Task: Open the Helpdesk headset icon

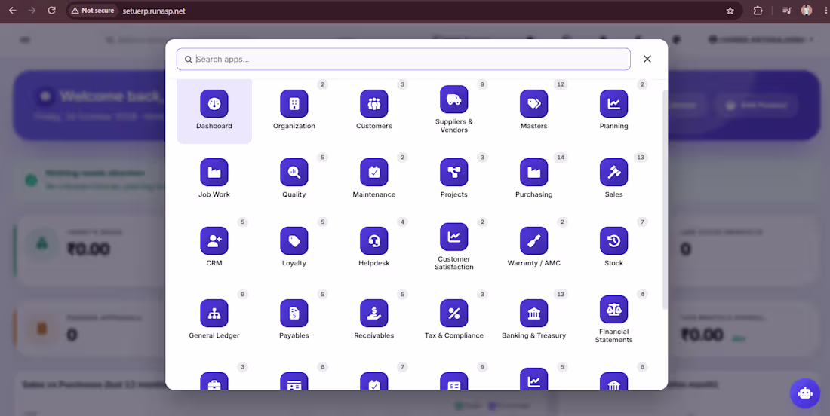Action: point(373,241)
